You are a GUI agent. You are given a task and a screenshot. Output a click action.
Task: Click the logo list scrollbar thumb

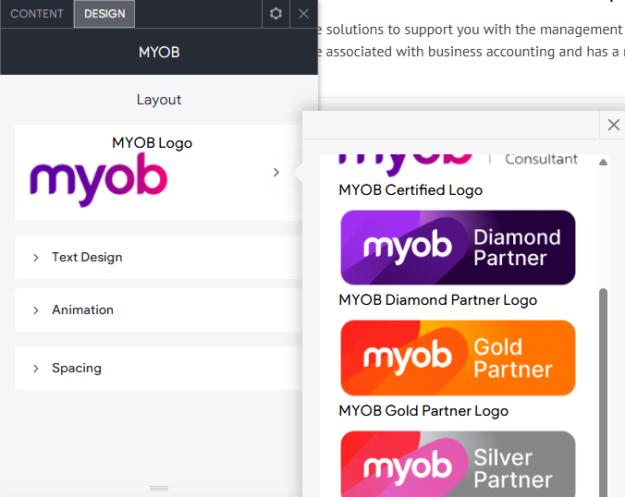(x=603, y=393)
